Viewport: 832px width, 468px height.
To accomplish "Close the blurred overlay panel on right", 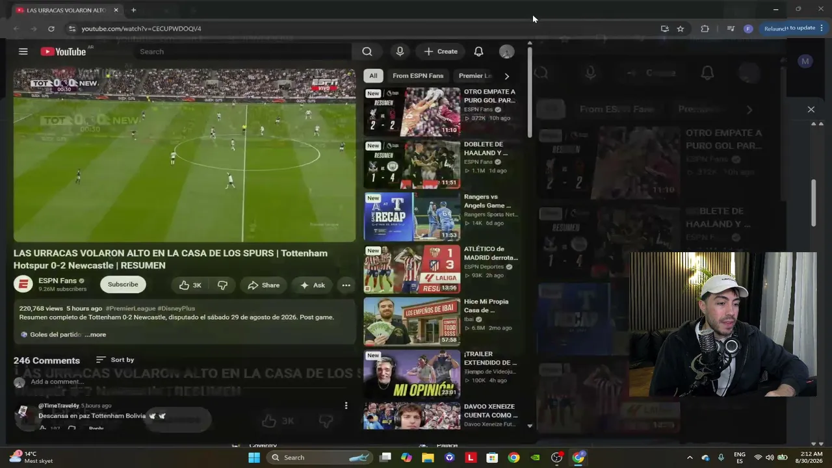I will (x=811, y=109).
